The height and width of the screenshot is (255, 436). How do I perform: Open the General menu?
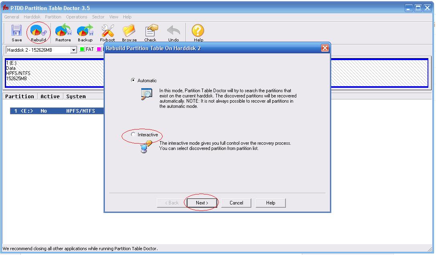click(12, 17)
